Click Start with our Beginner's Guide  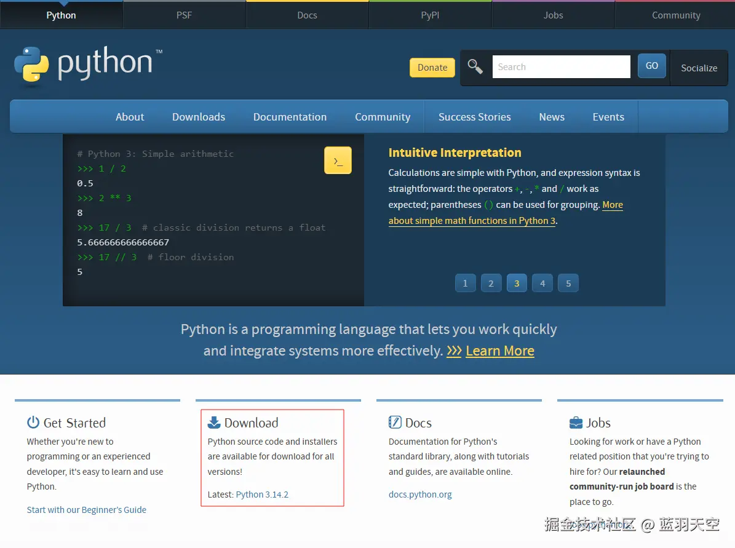(x=86, y=509)
